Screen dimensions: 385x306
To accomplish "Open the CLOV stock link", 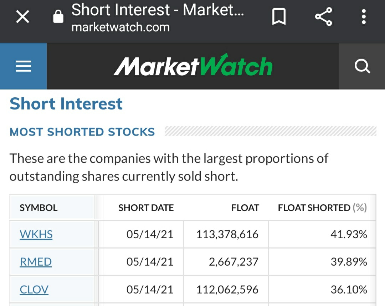I will coord(34,290).
